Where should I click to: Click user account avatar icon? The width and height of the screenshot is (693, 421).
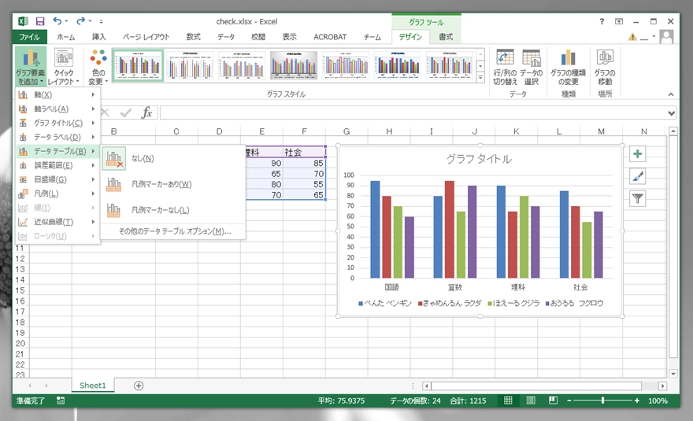pos(666,37)
